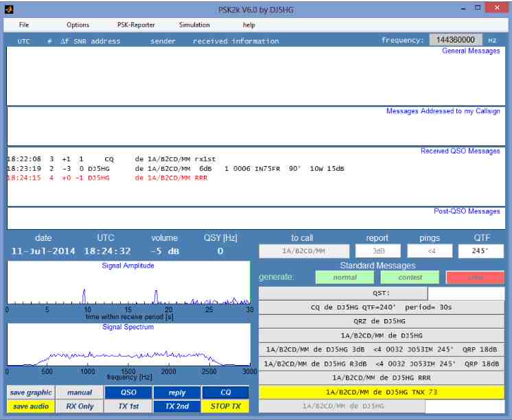Select TX 1st period
The image size is (512, 420).
(128, 406)
